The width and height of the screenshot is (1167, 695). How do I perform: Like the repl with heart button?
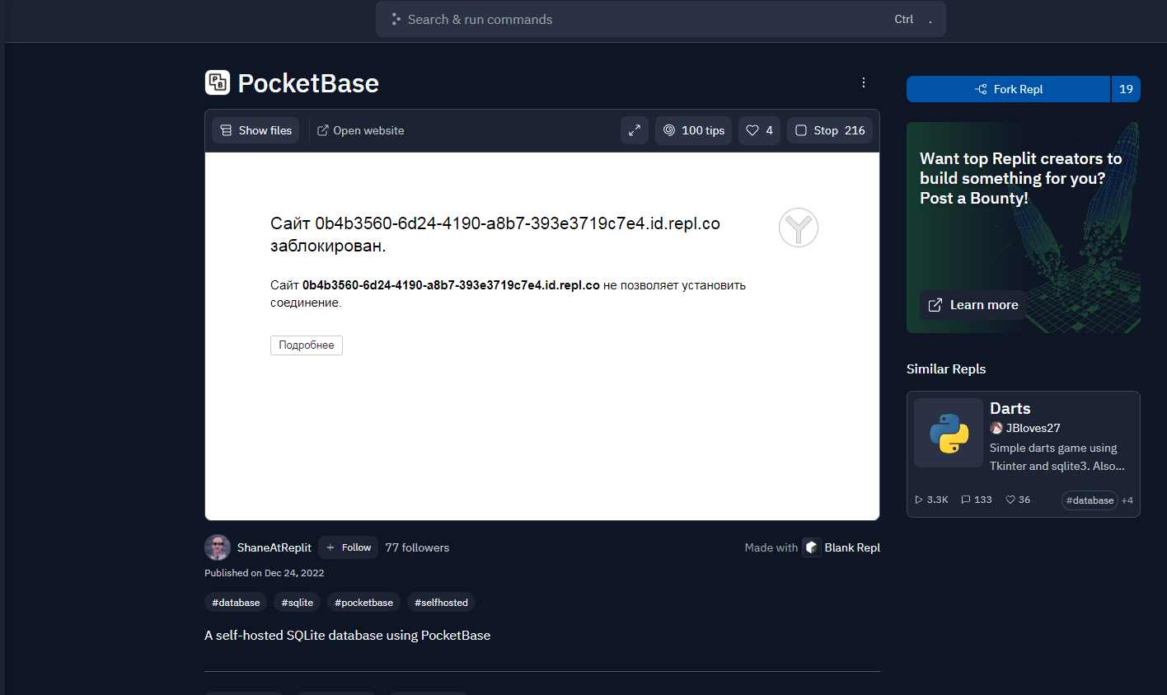point(759,130)
